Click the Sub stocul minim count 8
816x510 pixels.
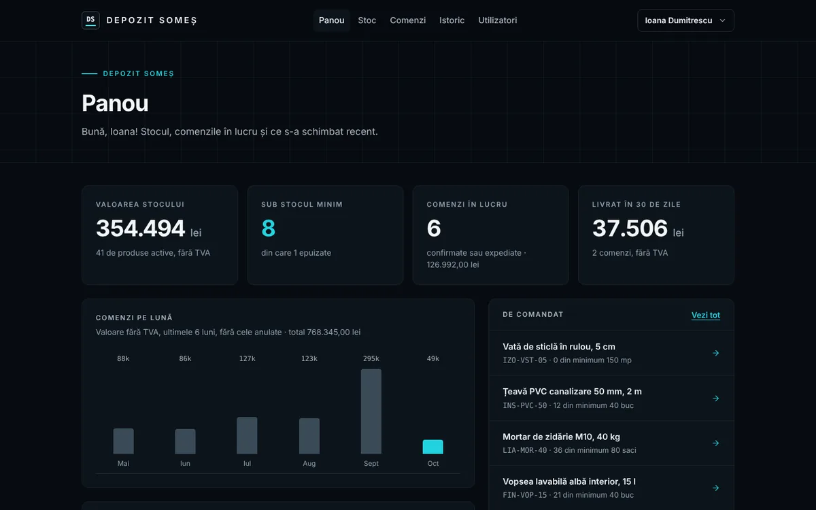[269, 228]
